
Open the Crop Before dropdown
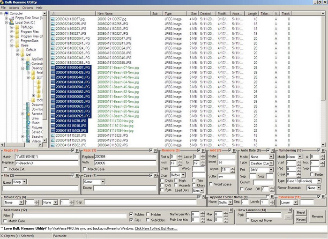pyautogui.click(x=183, y=175)
